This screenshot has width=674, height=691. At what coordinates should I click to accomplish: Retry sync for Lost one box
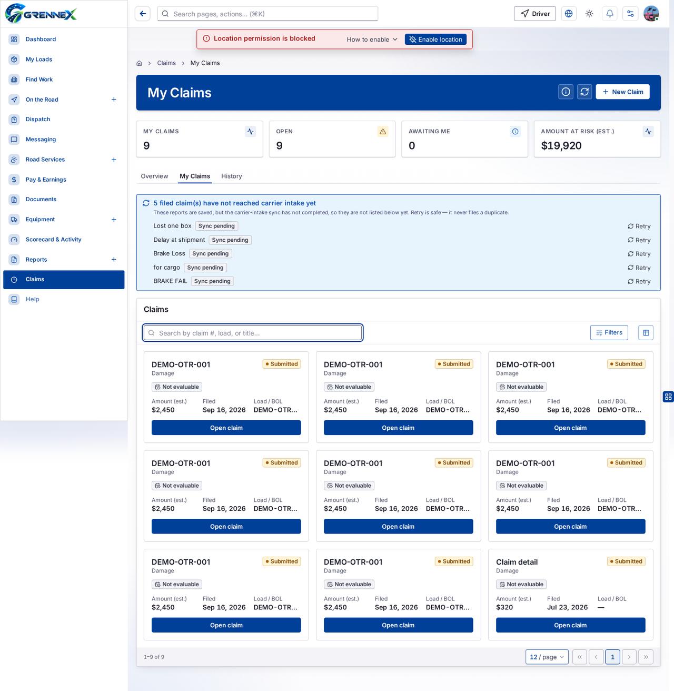pyautogui.click(x=639, y=226)
